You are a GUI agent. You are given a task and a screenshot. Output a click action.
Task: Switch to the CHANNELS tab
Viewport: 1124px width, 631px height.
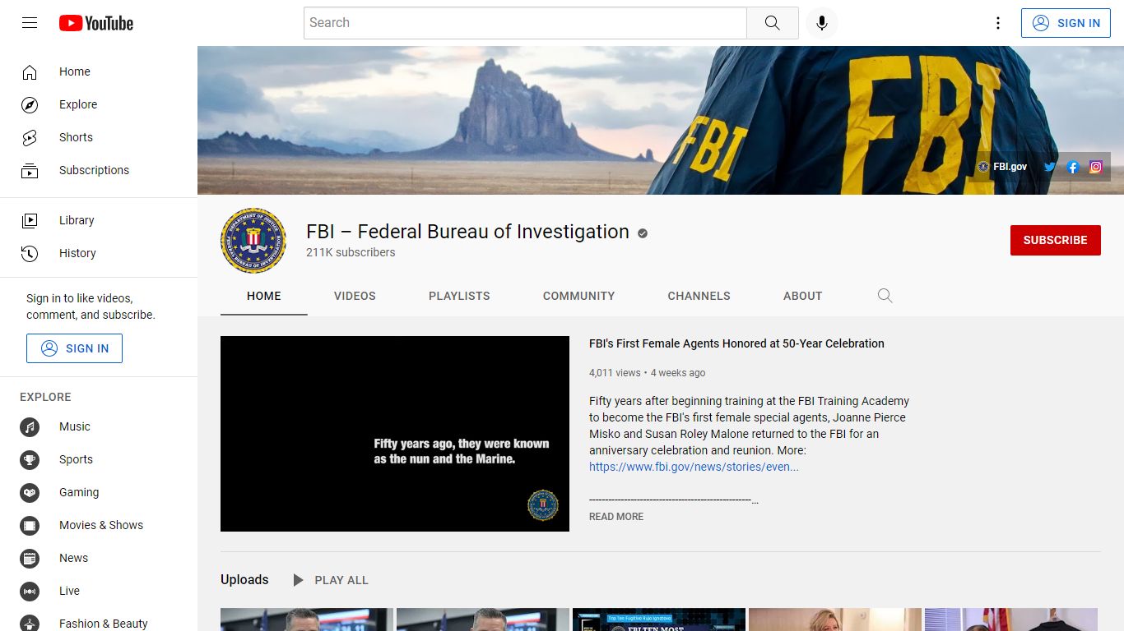pyautogui.click(x=699, y=296)
